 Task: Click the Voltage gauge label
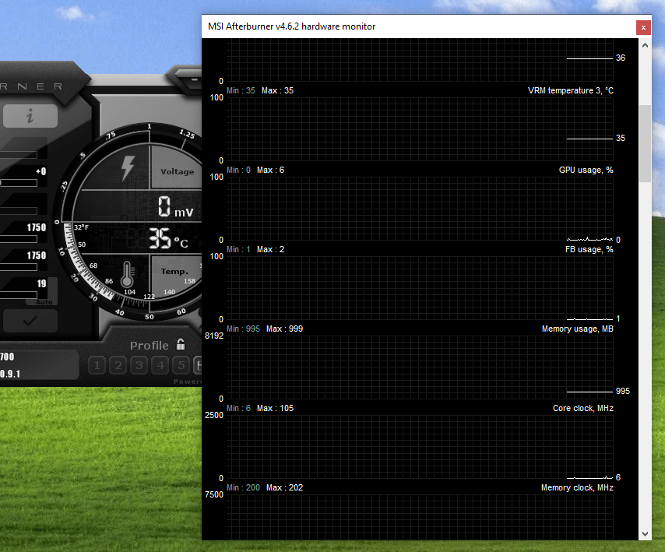pyautogui.click(x=178, y=172)
